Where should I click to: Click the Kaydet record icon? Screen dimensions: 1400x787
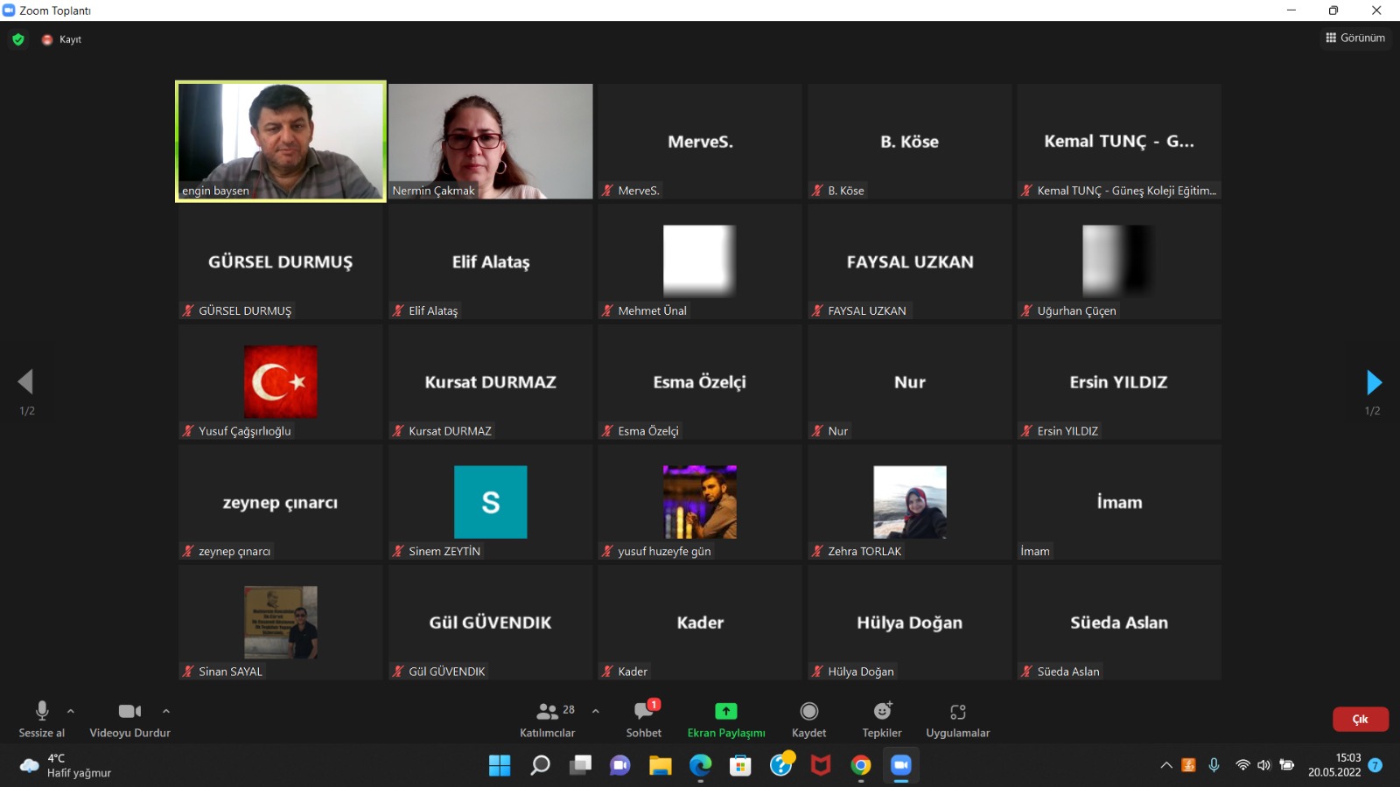[x=808, y=719]
